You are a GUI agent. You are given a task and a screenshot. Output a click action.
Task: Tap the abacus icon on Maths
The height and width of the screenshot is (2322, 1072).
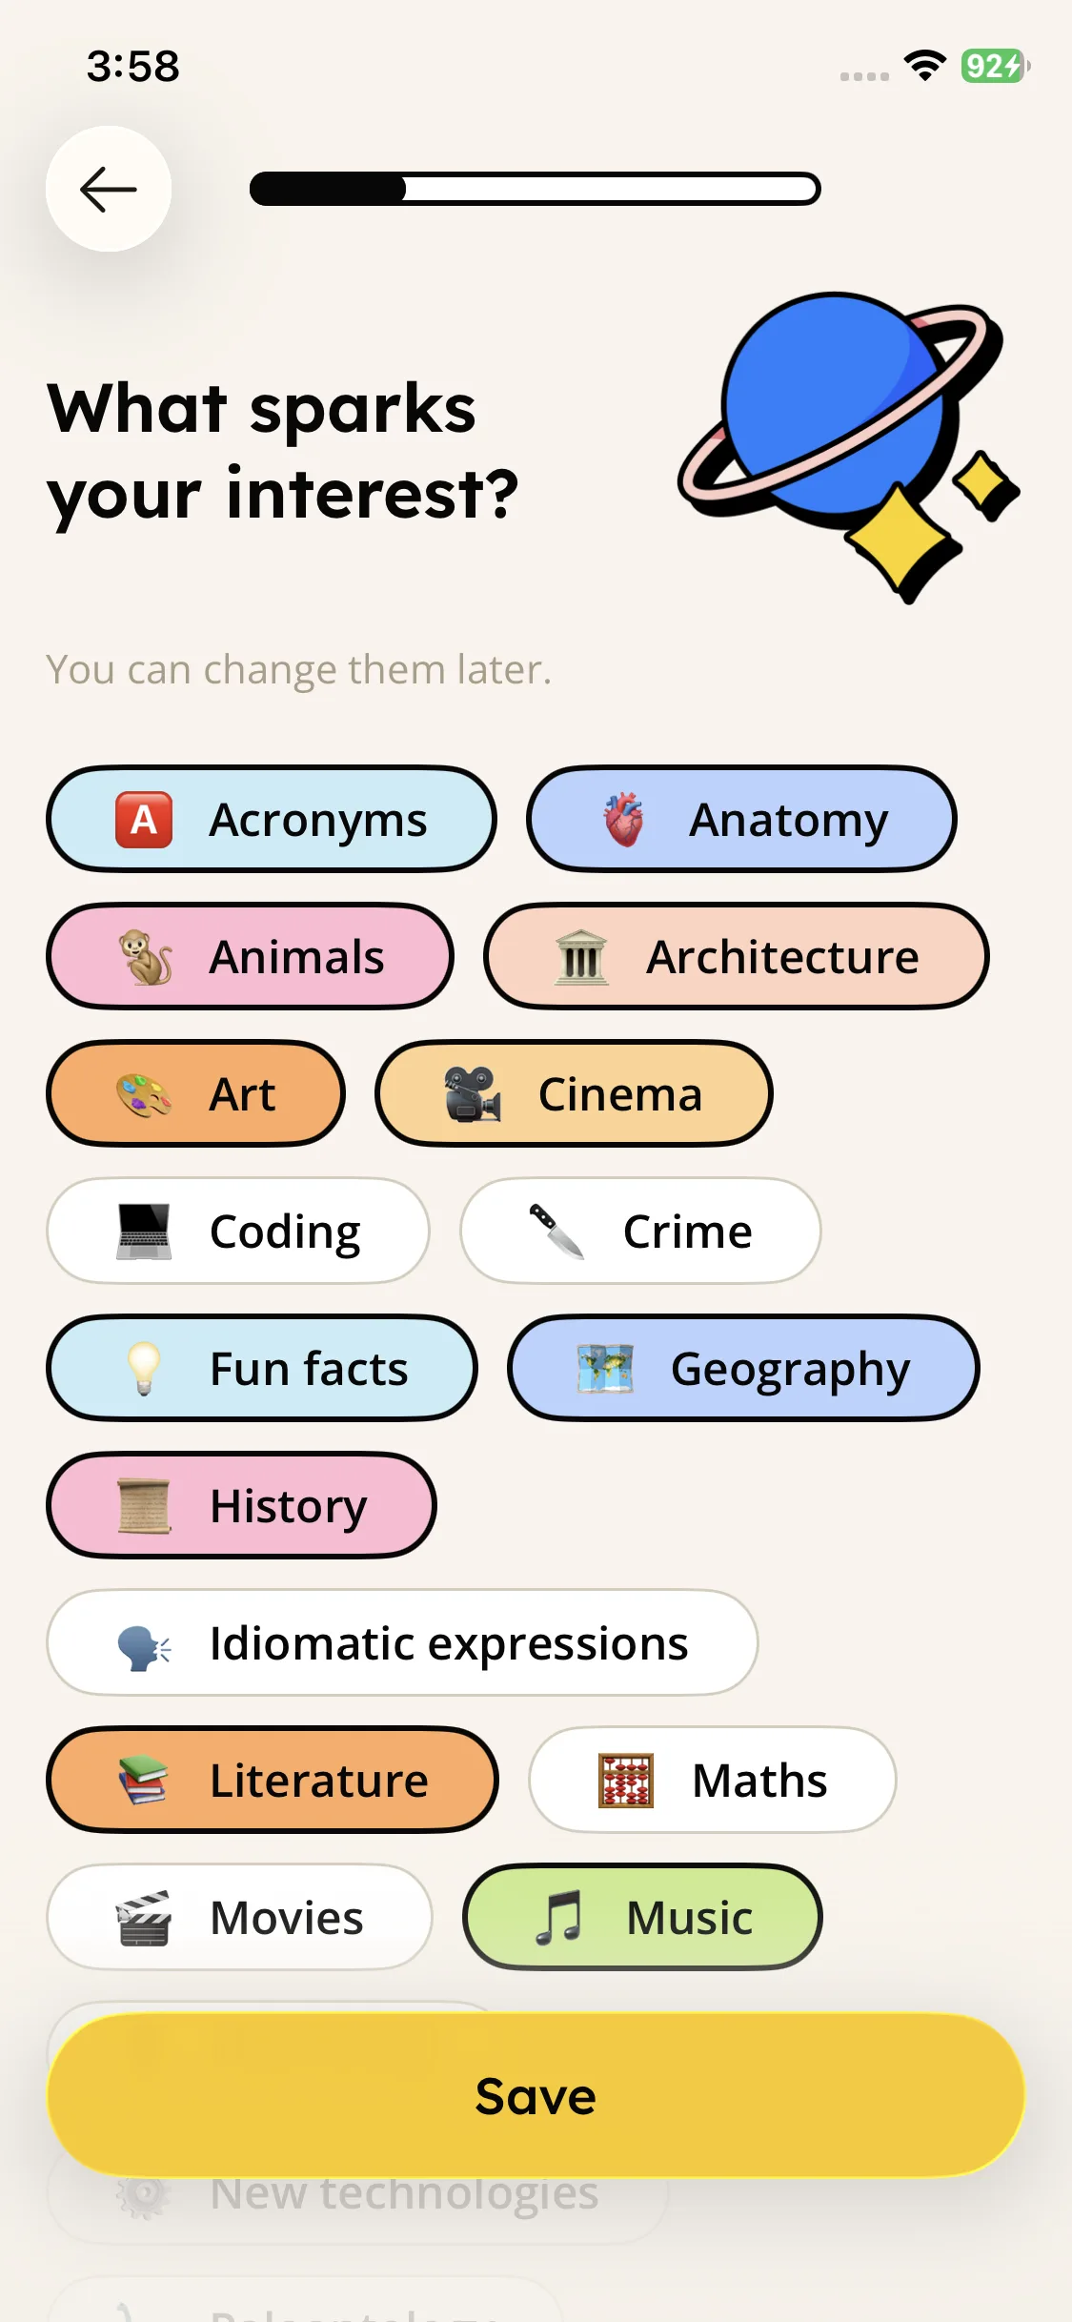(x=626, y=1781)
